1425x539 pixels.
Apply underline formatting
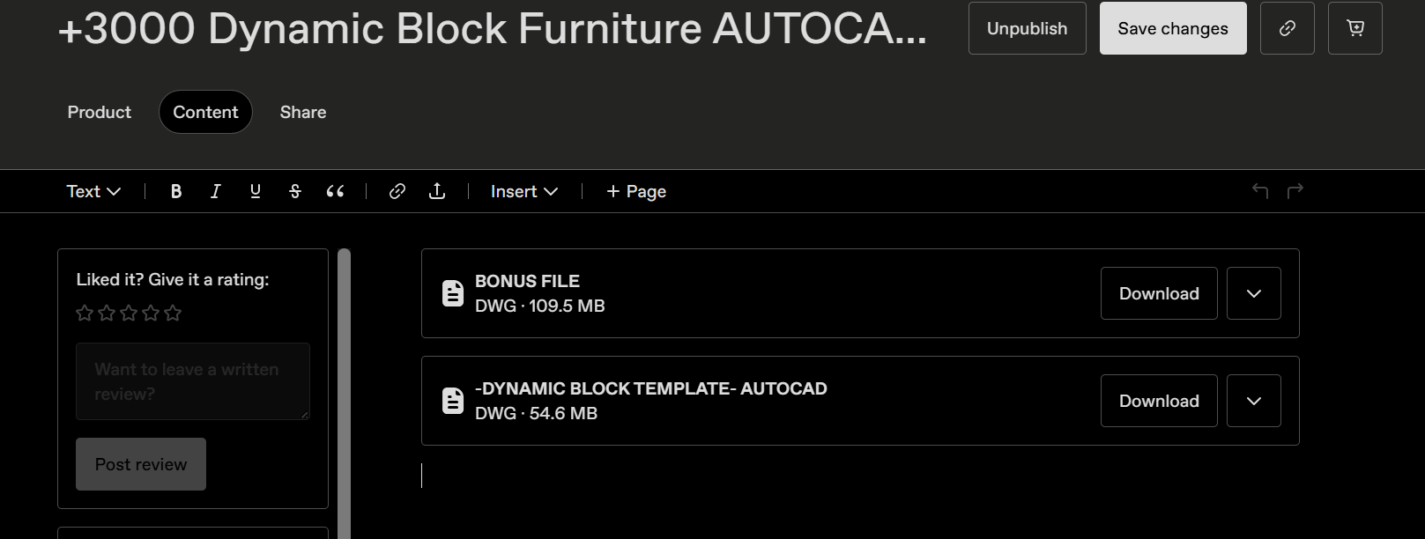255,190
